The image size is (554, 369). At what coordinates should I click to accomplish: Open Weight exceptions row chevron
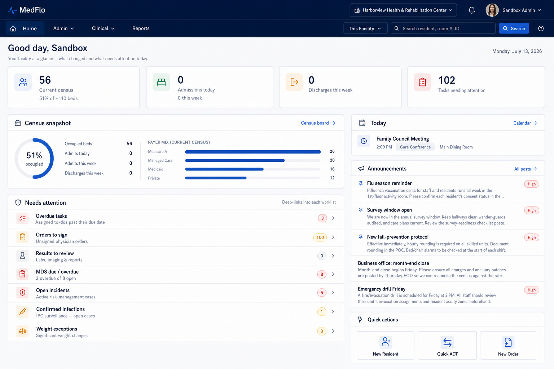point(333,331)
